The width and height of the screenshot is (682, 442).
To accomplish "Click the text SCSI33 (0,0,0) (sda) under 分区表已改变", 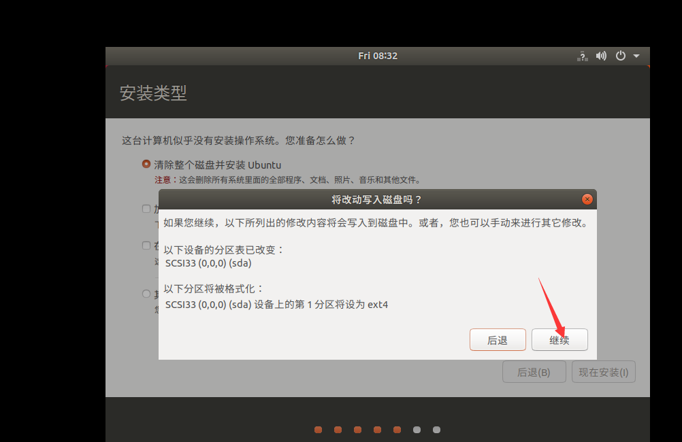I will click(x=208, y=263).
